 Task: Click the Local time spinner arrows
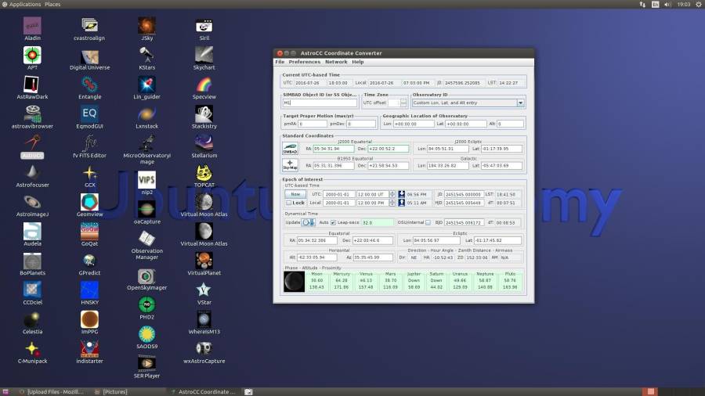click(x=392, y=203)
